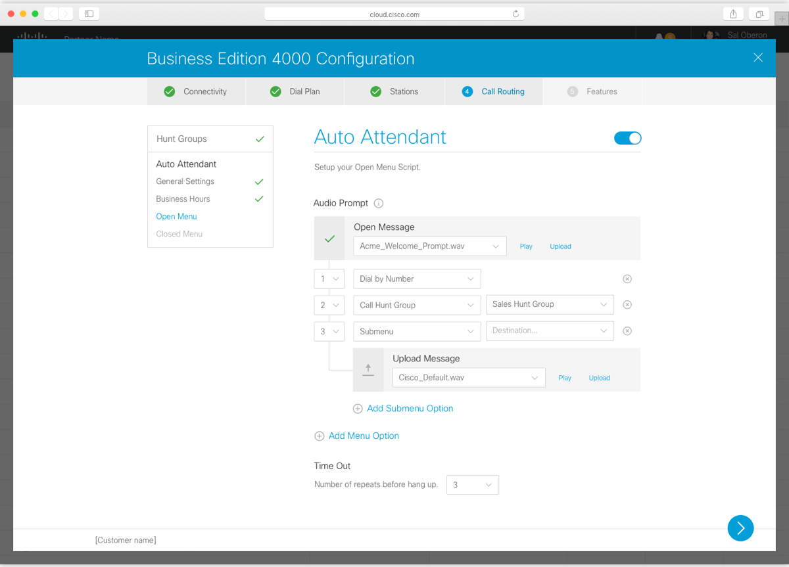The width and height of the screenshot is (789, 567).
Task: Remove the Call Hunt Group menu option
Action: point(627,305)
